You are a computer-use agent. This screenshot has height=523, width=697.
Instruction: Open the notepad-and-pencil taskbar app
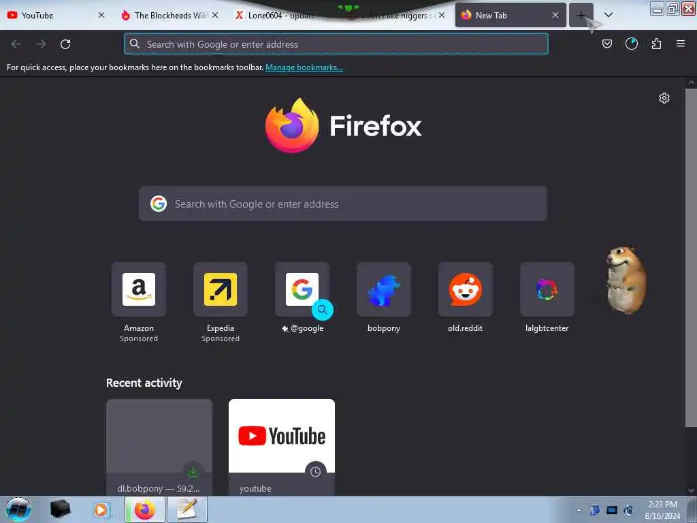click(x=187, y=509)
